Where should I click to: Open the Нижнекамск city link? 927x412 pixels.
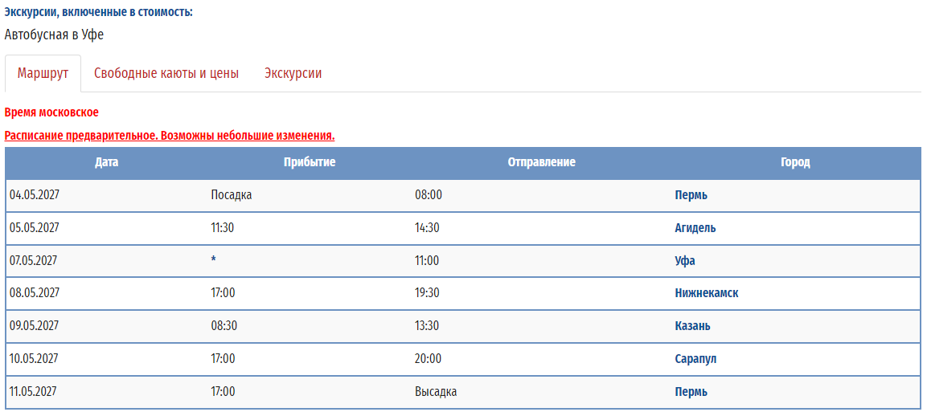[x=707, y=293]
